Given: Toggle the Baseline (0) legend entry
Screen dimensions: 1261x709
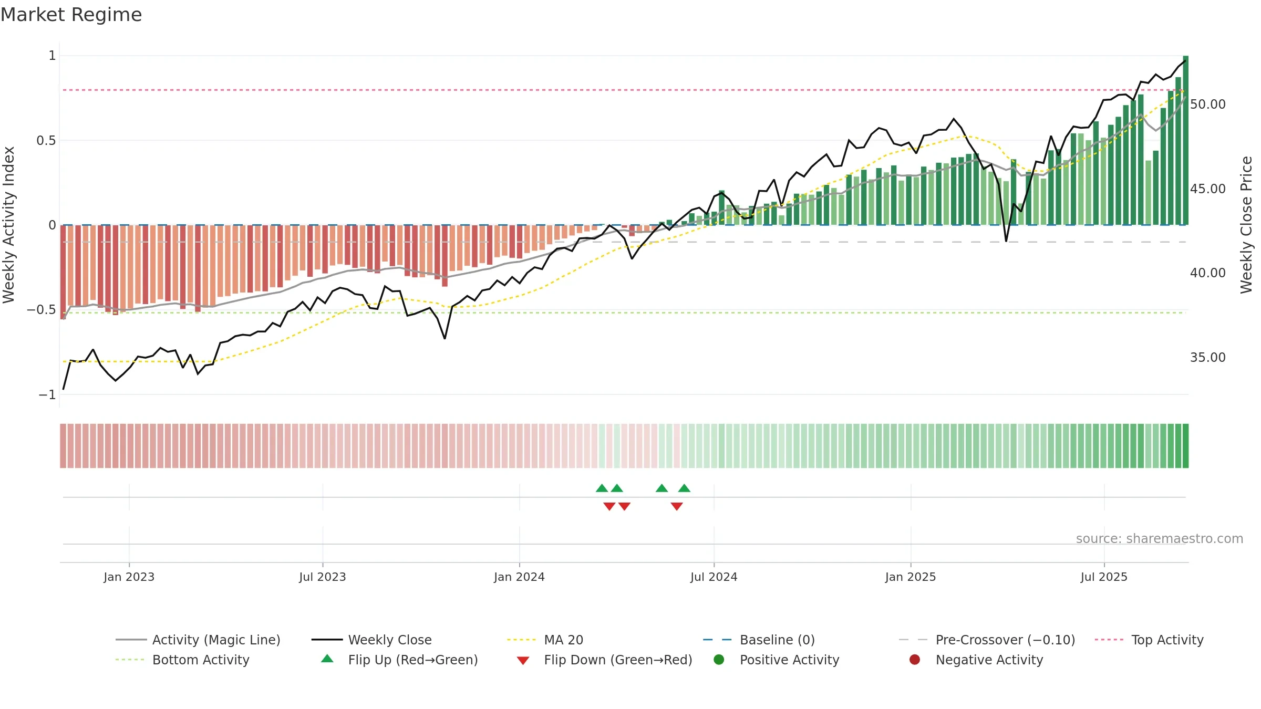Looking at the screenshot, I should click(x=759, y=640).
